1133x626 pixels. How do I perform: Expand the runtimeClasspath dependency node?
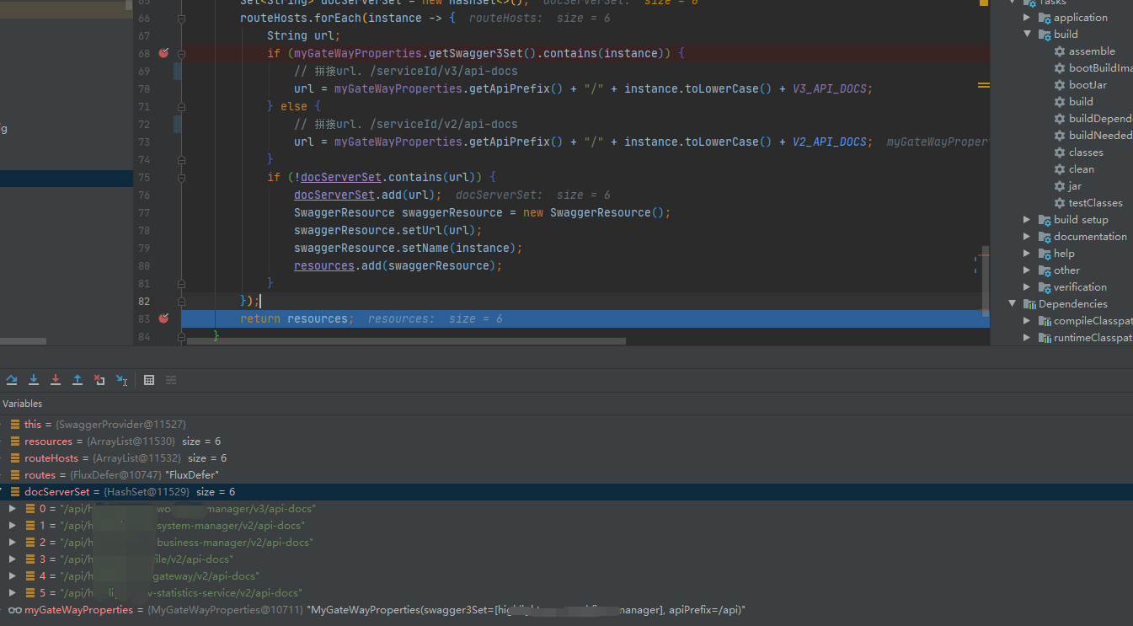[x=1027, y=338]
